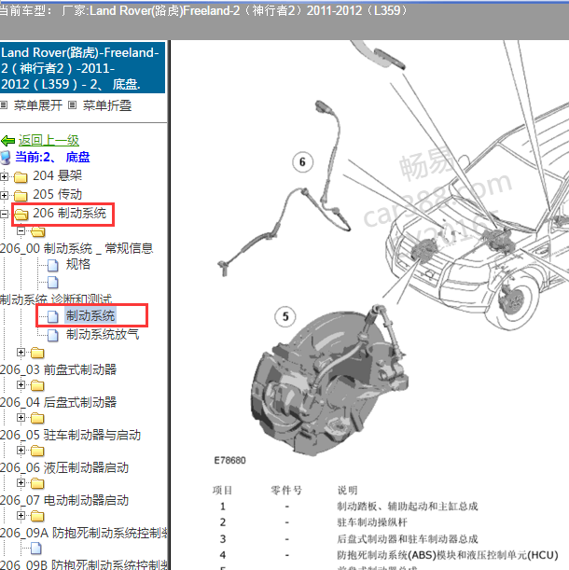Image resolution: width=569 pixels, height=570 pixels.
Task: Select 206_06 液压制动器启动 entry
Action: (64, 468)
